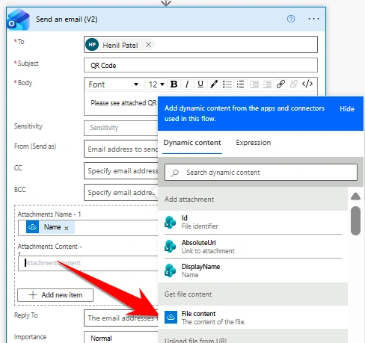Click the OneDrive icon next to File content
The image size is (365, 343).
point(171,317)
